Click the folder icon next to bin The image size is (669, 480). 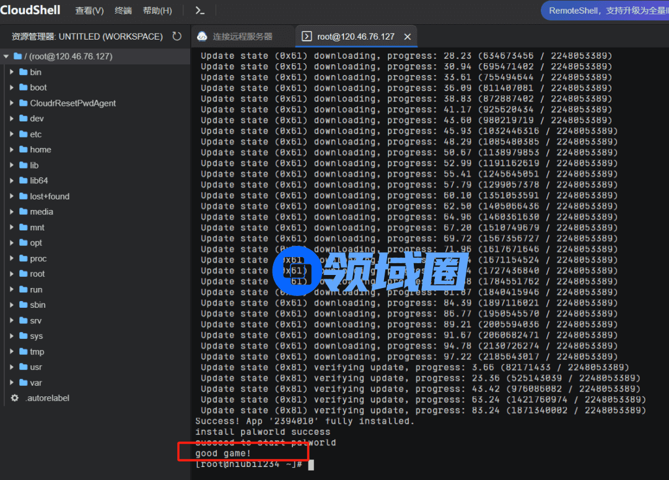(24, 72)
